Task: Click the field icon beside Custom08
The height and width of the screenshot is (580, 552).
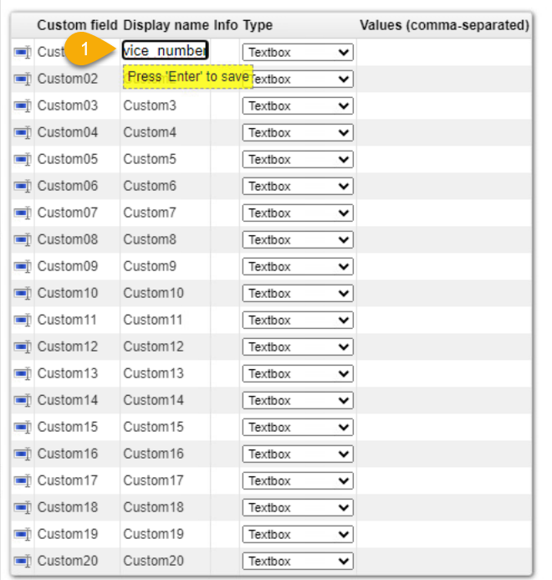Action: (x=23, y=239)
